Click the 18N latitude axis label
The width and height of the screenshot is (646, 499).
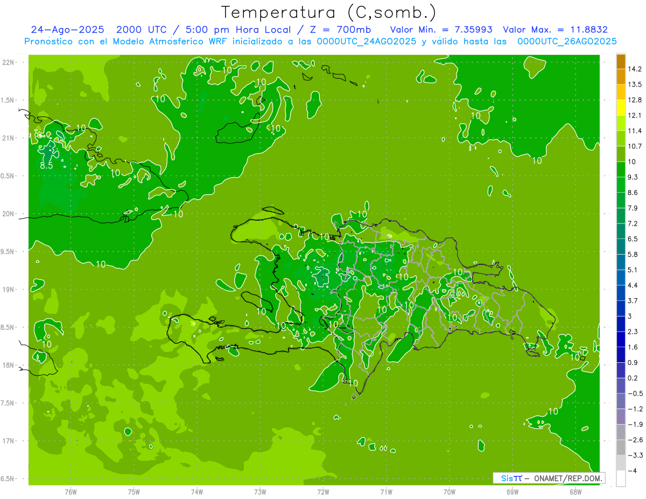point(9,366)
